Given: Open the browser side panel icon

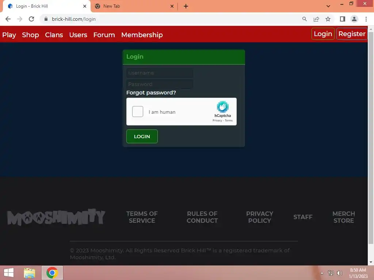Looking at the screenshot, I should [343, 19].
